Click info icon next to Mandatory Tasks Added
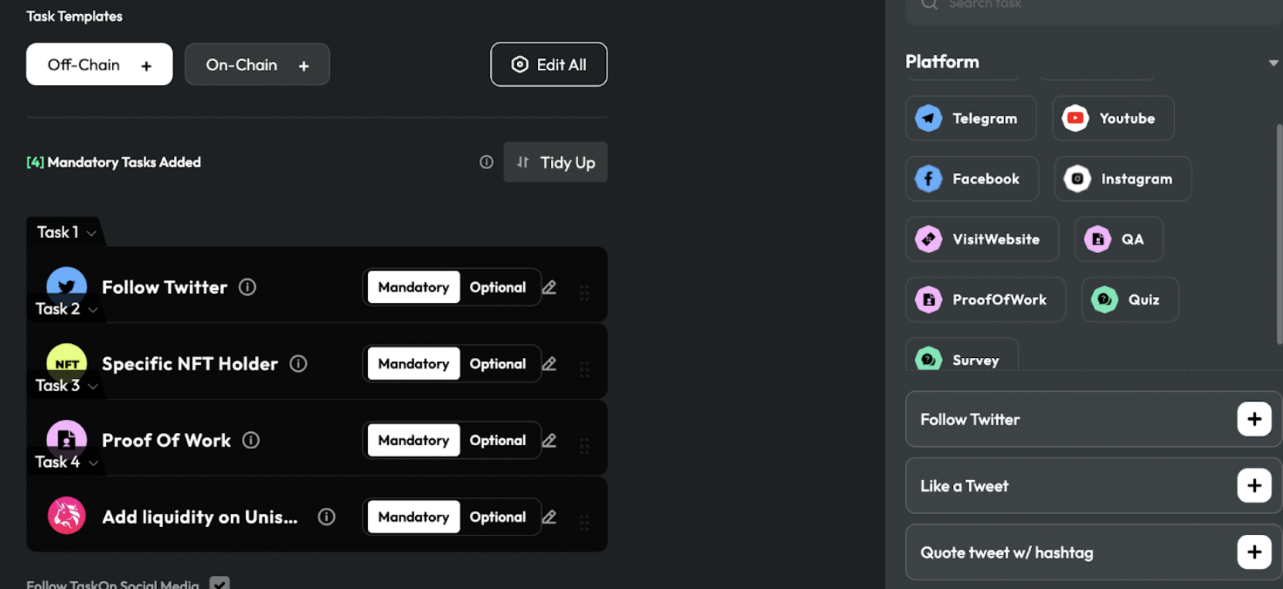 coord(486,162)
